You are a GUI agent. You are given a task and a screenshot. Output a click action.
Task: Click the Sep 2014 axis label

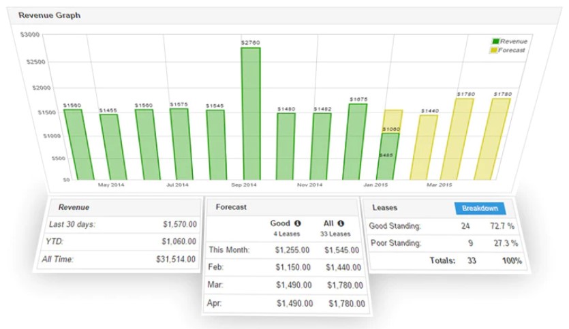(243, 185)
